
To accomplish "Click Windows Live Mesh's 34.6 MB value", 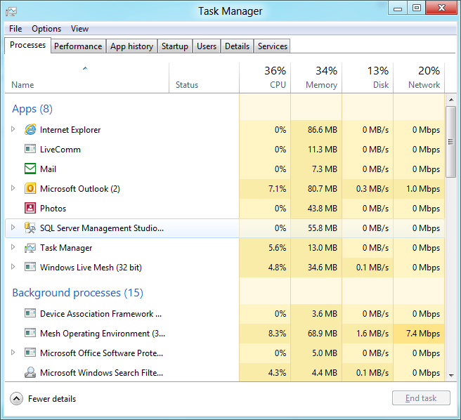I will 323,268.
